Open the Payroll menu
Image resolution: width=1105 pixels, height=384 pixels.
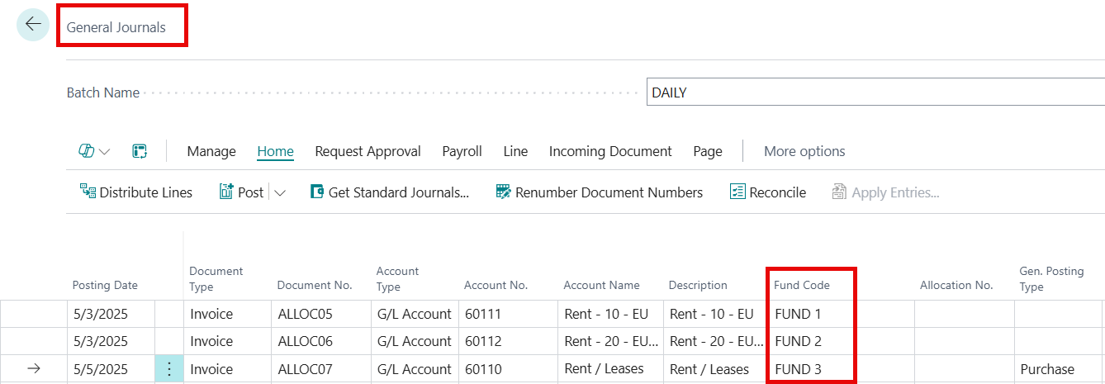[462, 151]
